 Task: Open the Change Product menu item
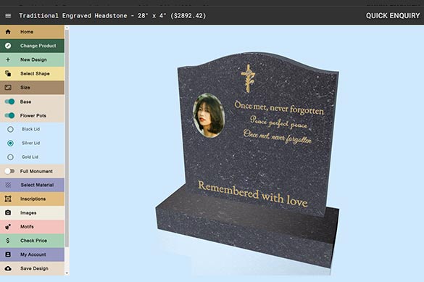tap(32, 46)
